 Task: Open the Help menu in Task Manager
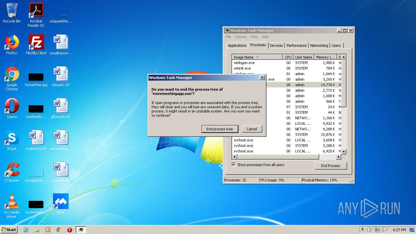point(265,37)
